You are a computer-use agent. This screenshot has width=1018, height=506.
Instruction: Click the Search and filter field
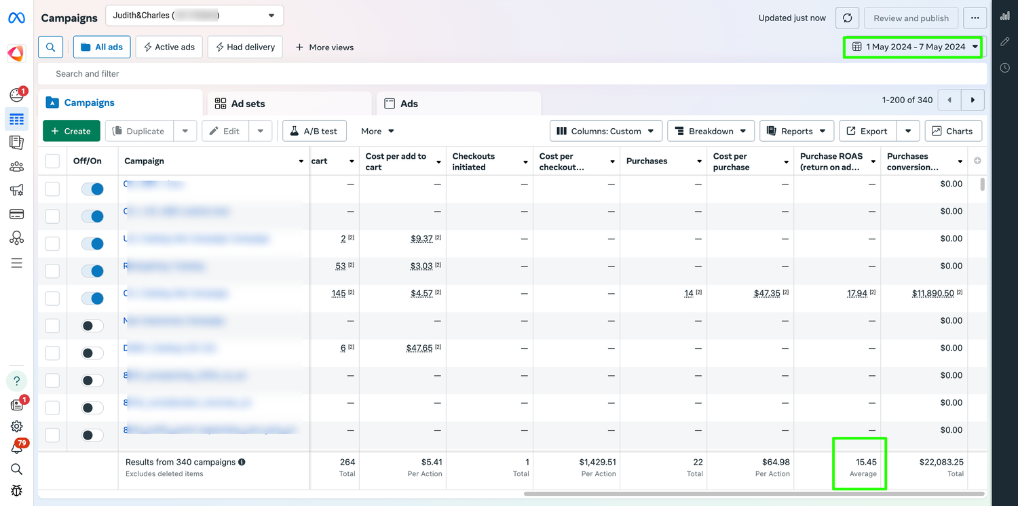512,74
